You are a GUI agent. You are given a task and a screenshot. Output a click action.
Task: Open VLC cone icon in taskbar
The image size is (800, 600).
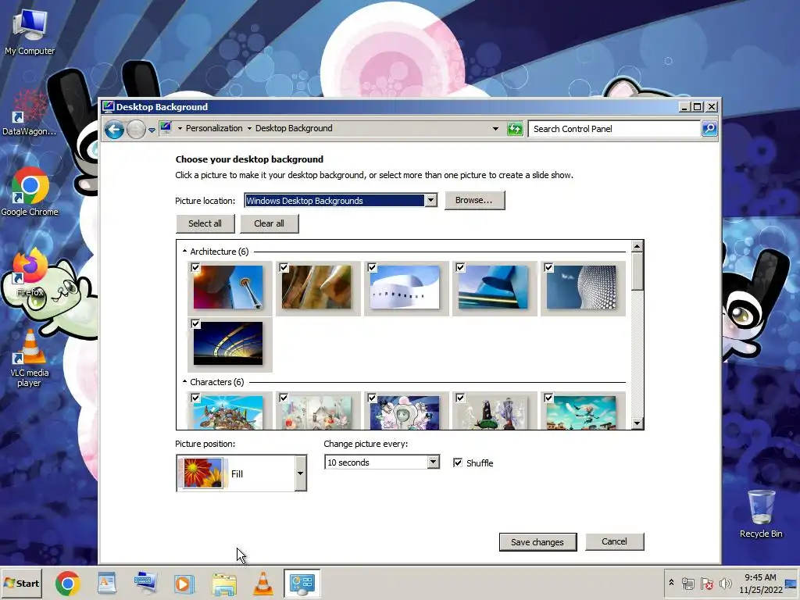pyautogui.click(x=263, y=584)
